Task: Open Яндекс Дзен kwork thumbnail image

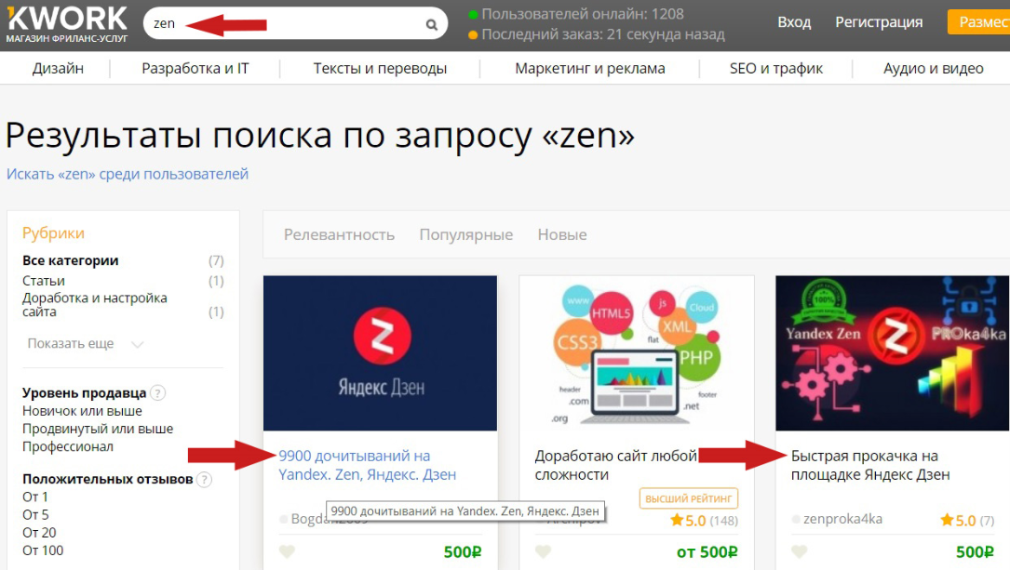Action: [x=380, y=353]
